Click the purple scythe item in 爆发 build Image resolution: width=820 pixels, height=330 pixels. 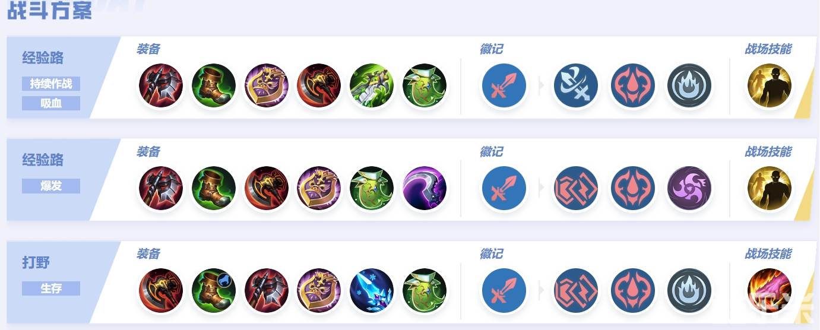(x=424, y=189)
